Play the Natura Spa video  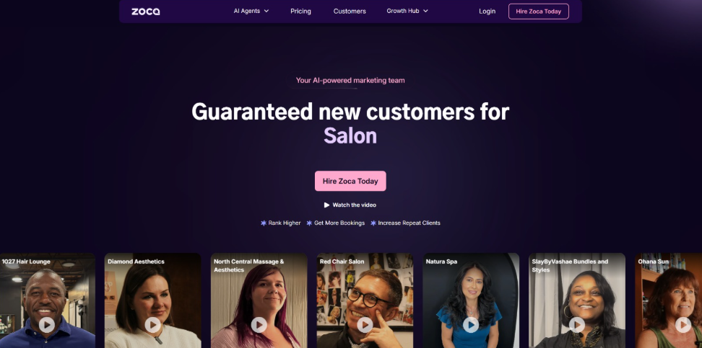click(471, 325)
